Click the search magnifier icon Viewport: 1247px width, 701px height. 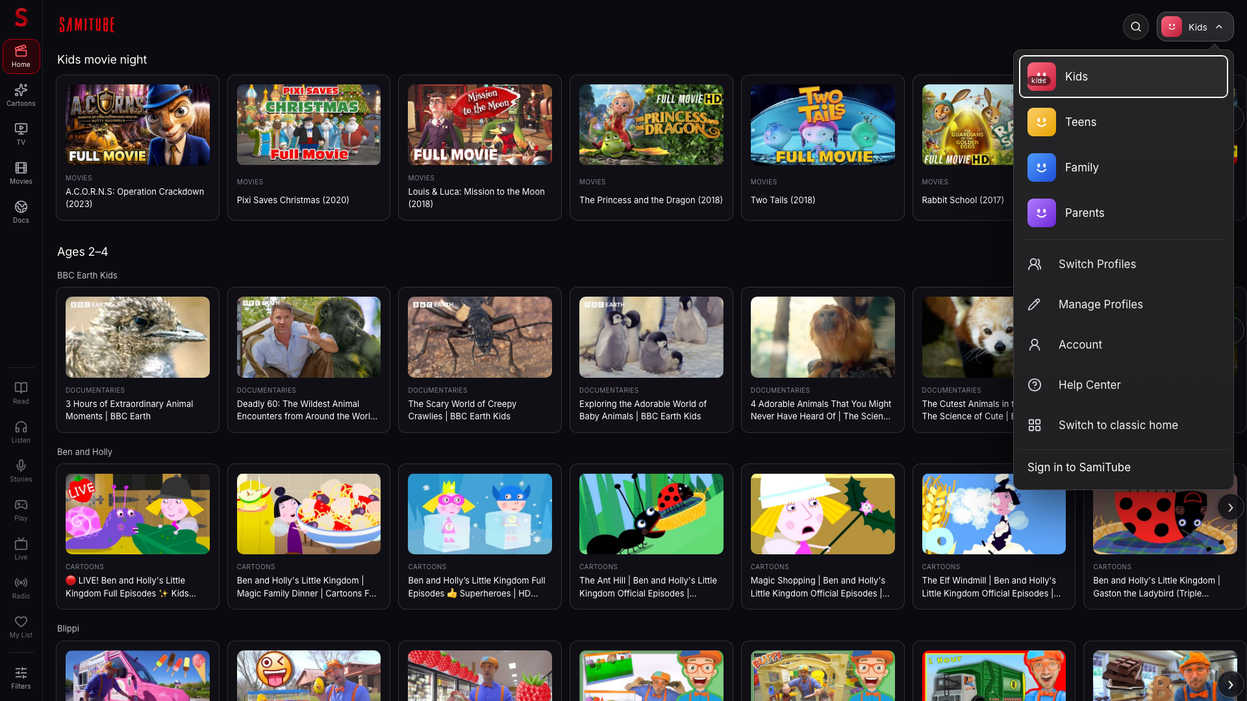[1136, 27]
